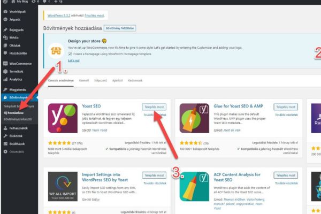321x214 pixels.
Task: Click Glue for Yoast SEO & AMP logo
Action: (194, 118)
